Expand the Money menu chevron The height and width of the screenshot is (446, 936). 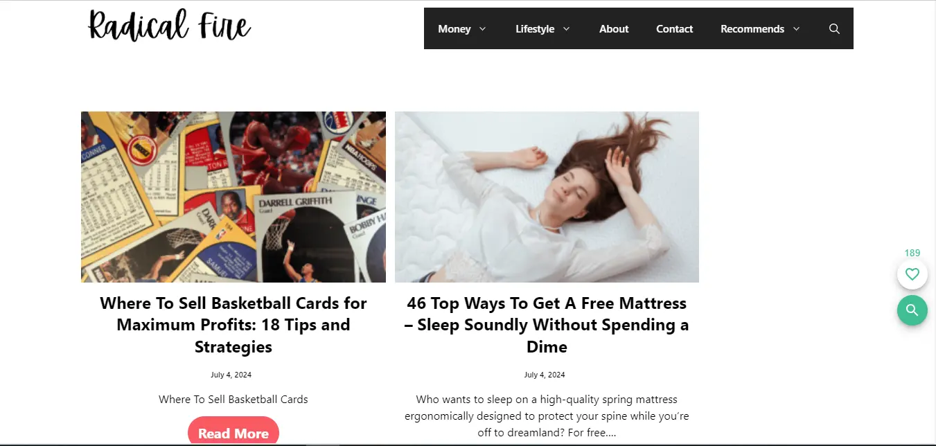(x=483, y=28)
